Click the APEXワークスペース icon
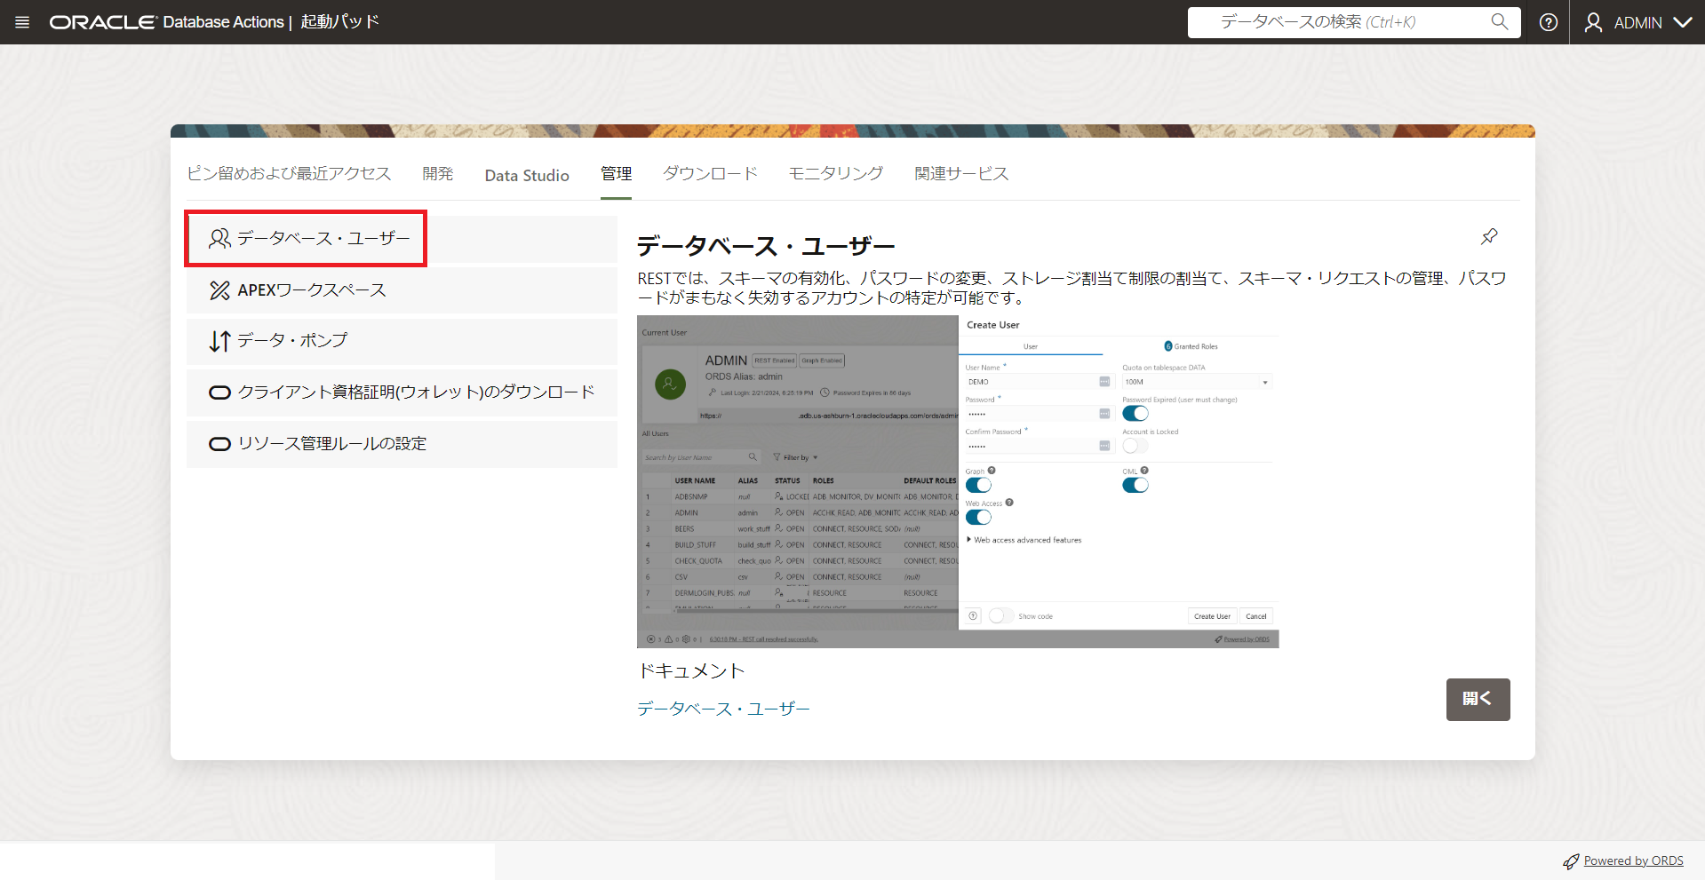Viewport: 1705px width, 880px height. click(x=219, y=289)
